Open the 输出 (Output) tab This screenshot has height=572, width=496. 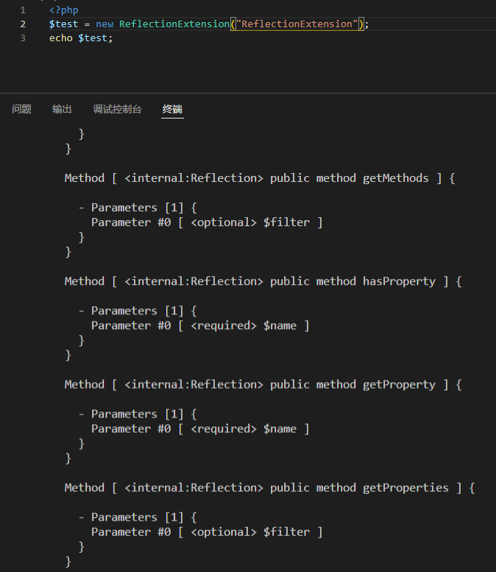coord(62,109)
